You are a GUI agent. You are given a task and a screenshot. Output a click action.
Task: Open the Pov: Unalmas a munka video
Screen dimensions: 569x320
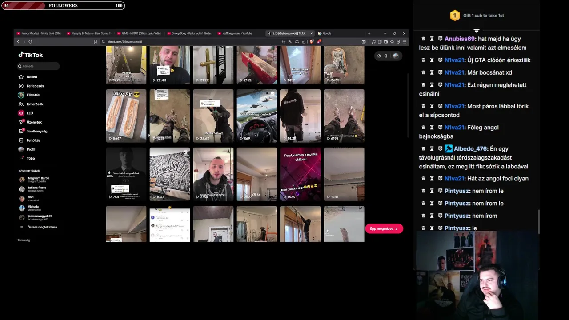click(x=301, y=174)
